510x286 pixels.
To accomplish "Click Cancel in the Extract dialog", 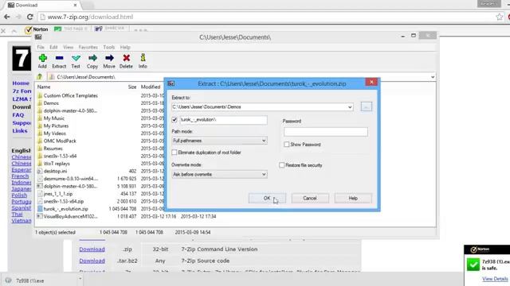I will 310,198.
